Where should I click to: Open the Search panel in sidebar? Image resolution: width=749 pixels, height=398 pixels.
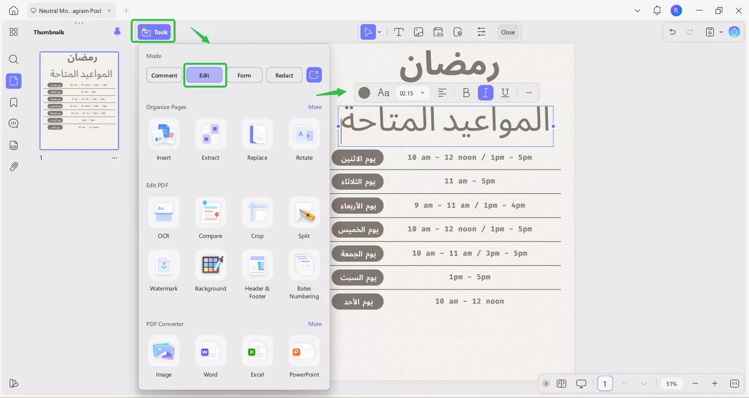point(14,60)
